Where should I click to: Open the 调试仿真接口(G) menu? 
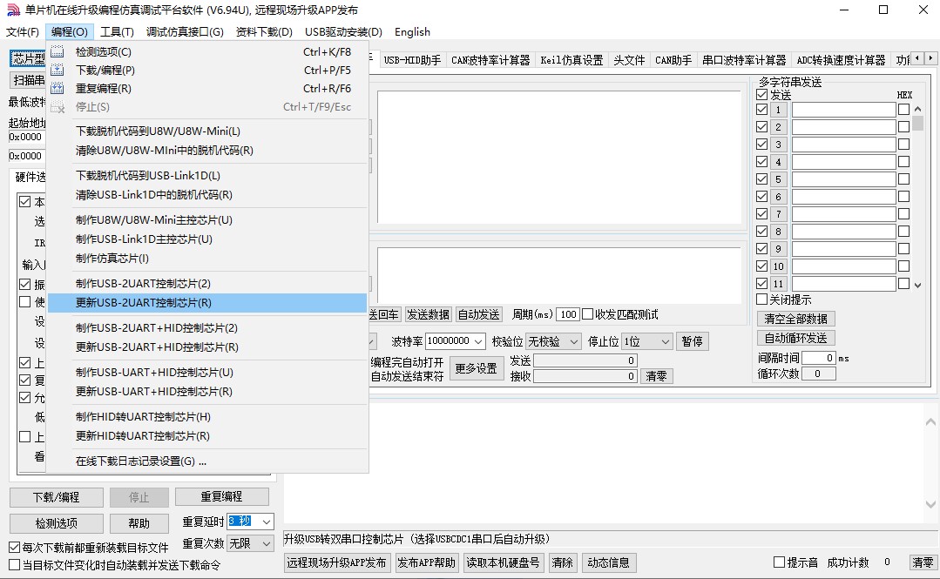tap(185, 31)
